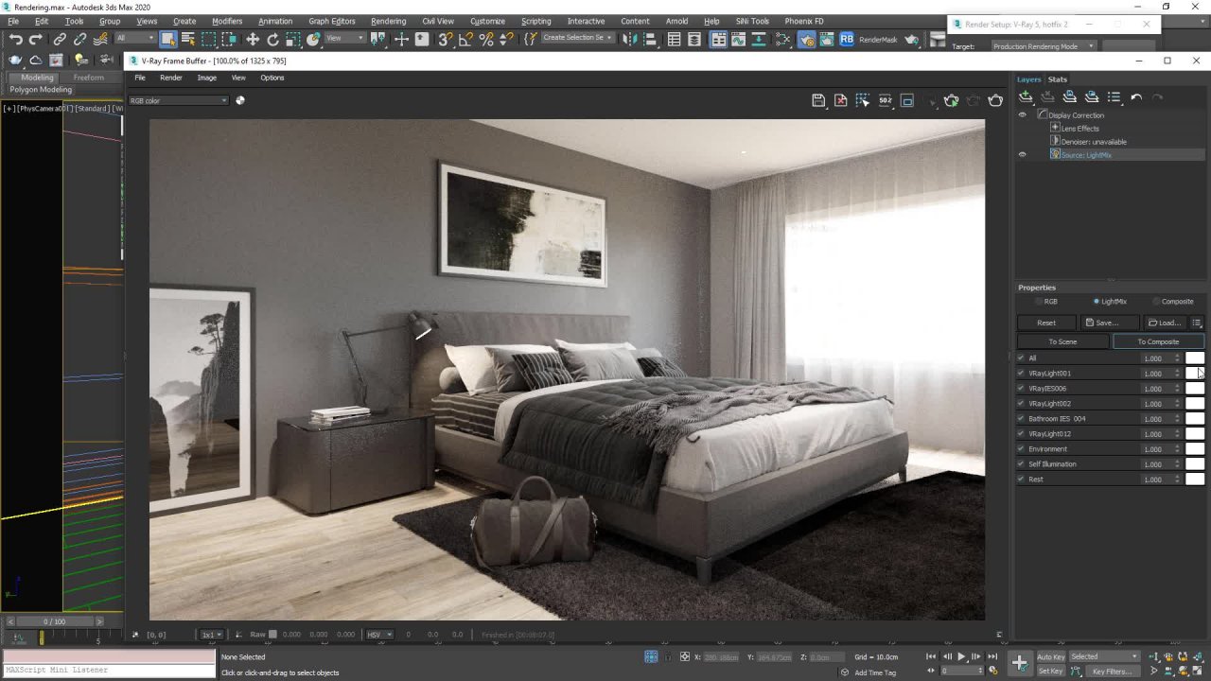Click the Reset button in Properties

[x=1046, y=323]
